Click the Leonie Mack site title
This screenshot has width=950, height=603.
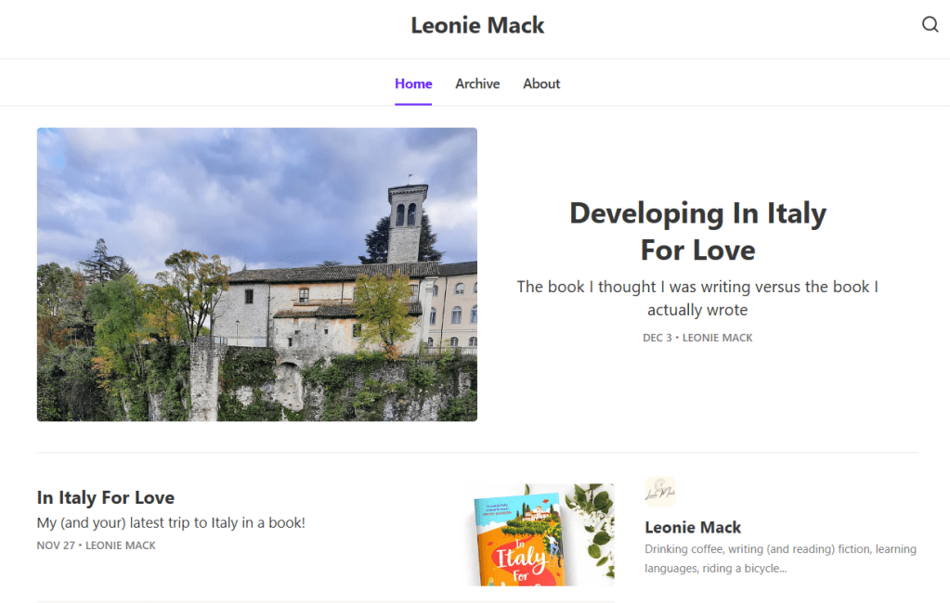click(x=477, y=25)
